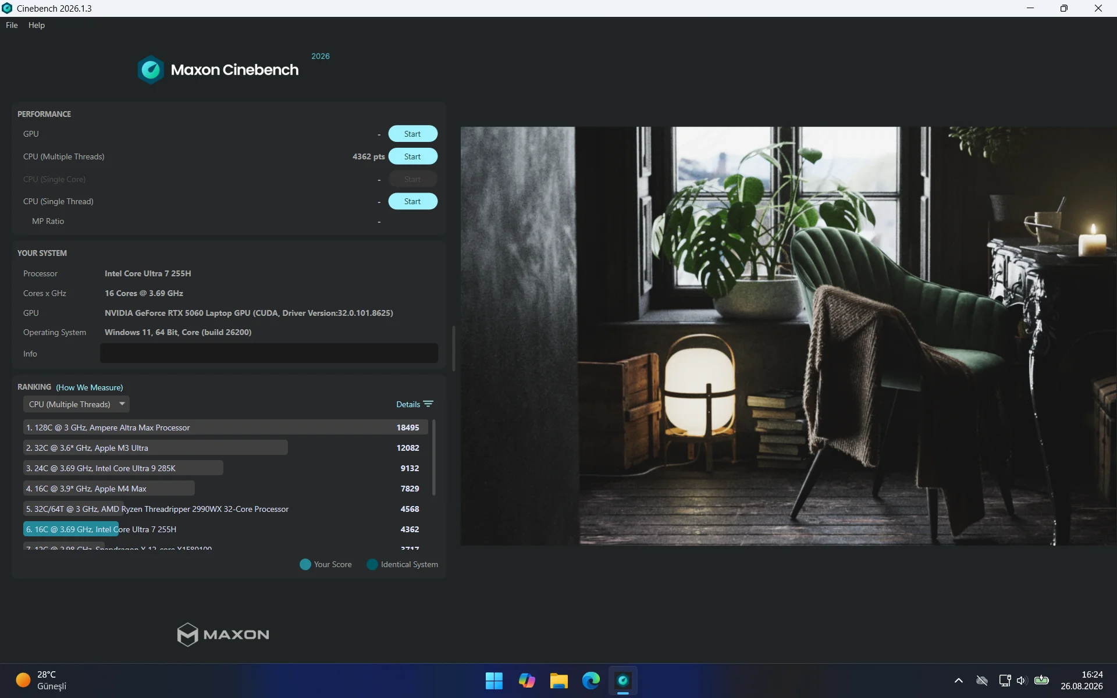Select the Threadripper 2990WX ranking row
The height and width of the screenshot is (698, 1117).
click(226, 509)
